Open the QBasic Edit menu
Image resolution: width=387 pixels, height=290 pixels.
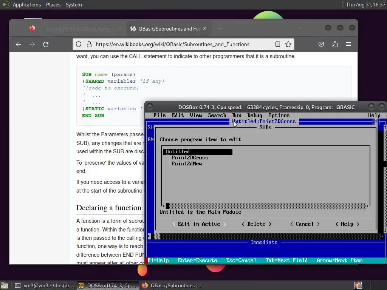[178, 115]
